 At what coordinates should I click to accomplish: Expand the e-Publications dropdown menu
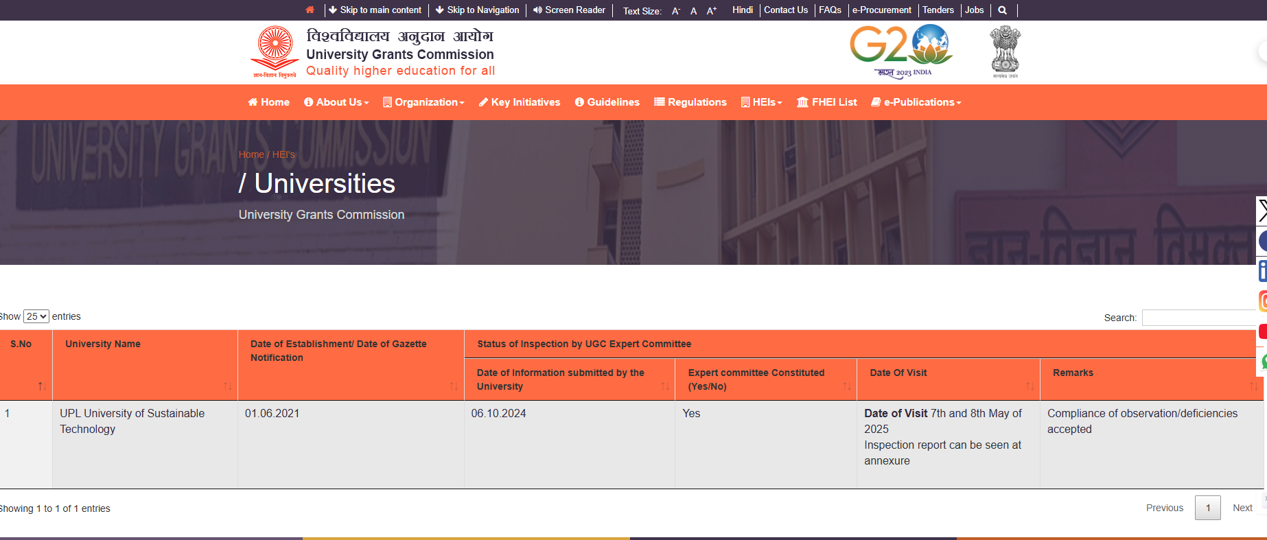[x=916, y=102]
